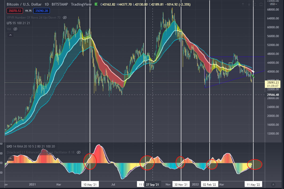
Task: Click the 10 May '21 date marker
Action: click(90, 184)
